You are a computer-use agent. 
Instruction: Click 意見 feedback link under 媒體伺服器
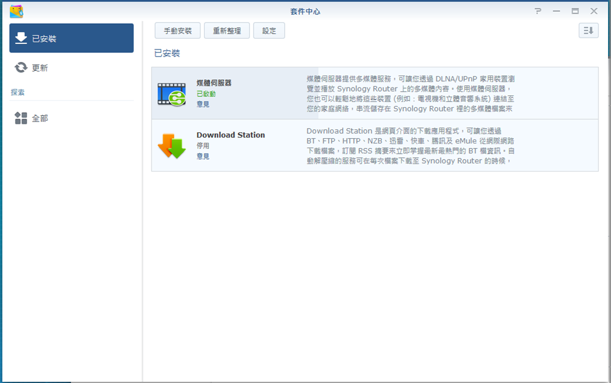click(203, 104)
